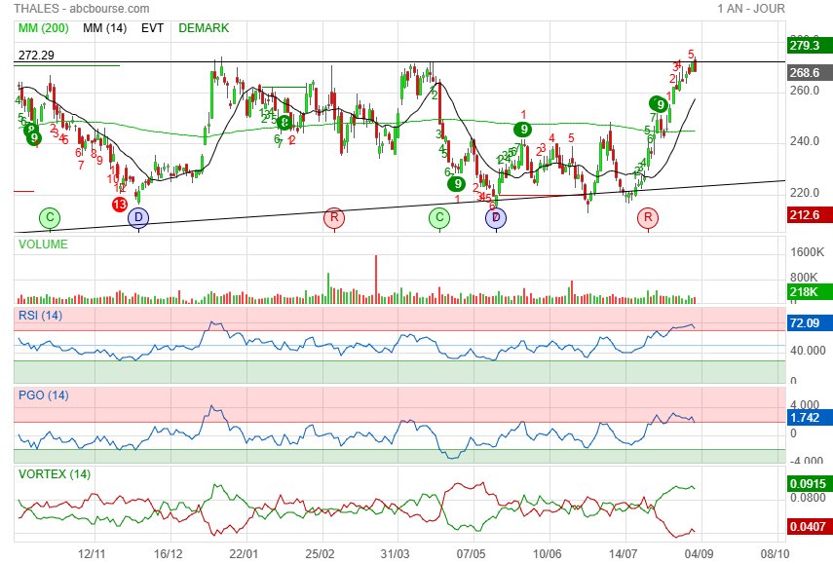The height and width of the screenshot is (564, 833).
Task: Click the 1 AN - JOUR period label
Action: tap(750, 9)
